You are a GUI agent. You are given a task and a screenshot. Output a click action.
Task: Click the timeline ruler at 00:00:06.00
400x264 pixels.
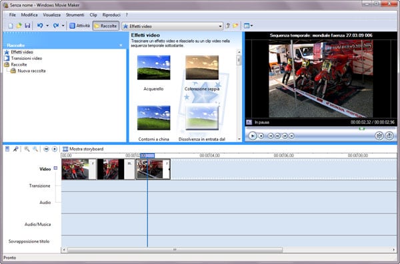(x=284, y=156)
